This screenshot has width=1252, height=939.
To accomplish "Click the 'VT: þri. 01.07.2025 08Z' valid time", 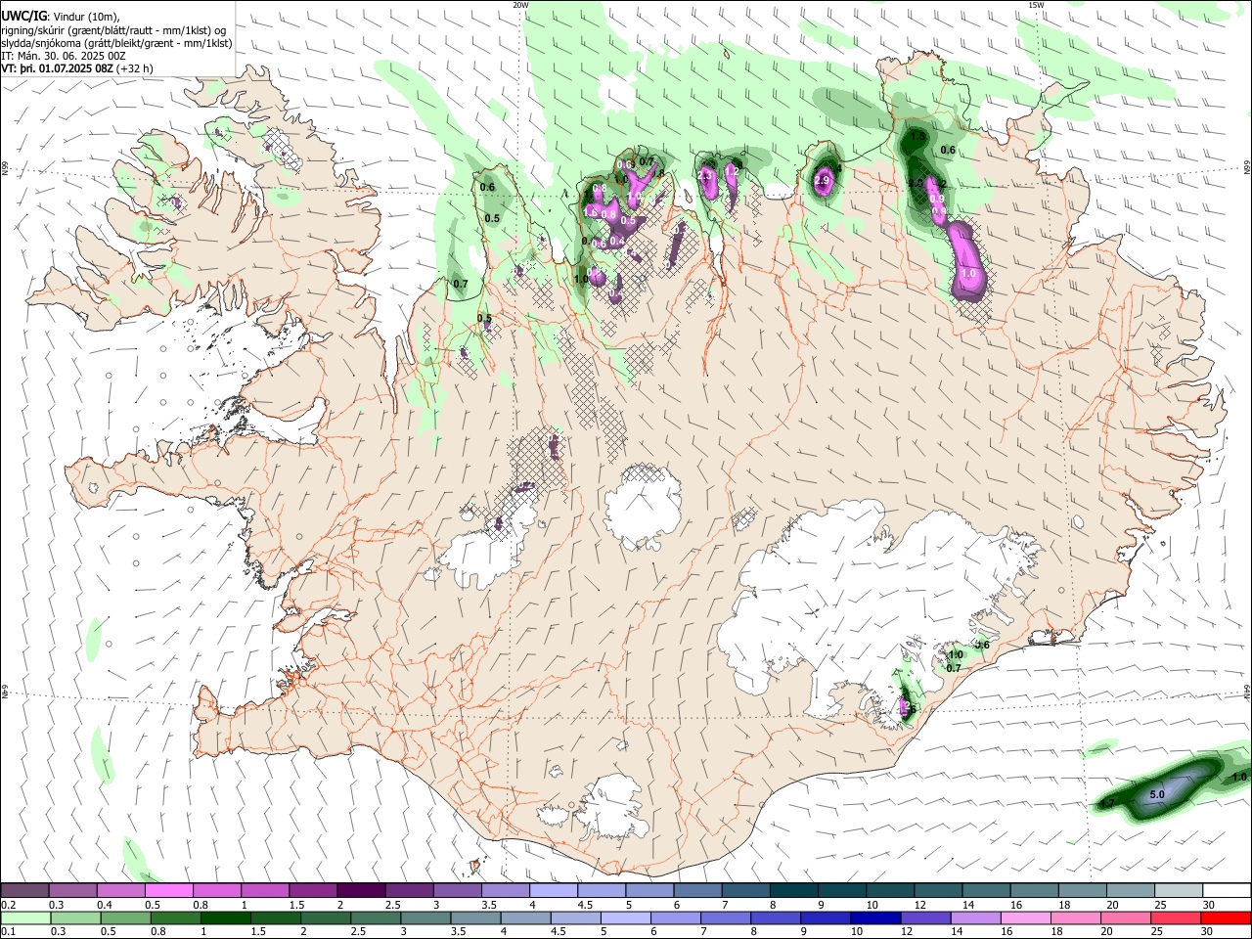I will pos(57,69).
